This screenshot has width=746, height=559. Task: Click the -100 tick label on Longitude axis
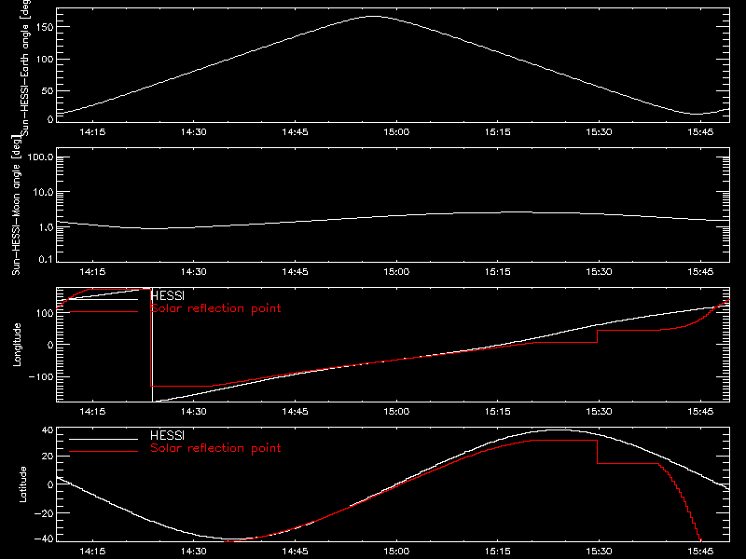(x=41, y=376)
